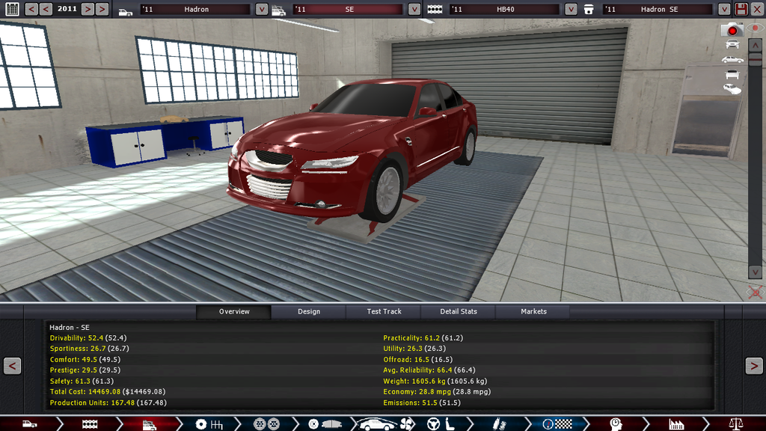This screenshot has height=431, width=766.
Task: Switch to side view car icon
Action: click(x=732, y=60)
